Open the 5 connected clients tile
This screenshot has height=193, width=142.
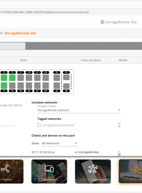click(x=49, y=171)
